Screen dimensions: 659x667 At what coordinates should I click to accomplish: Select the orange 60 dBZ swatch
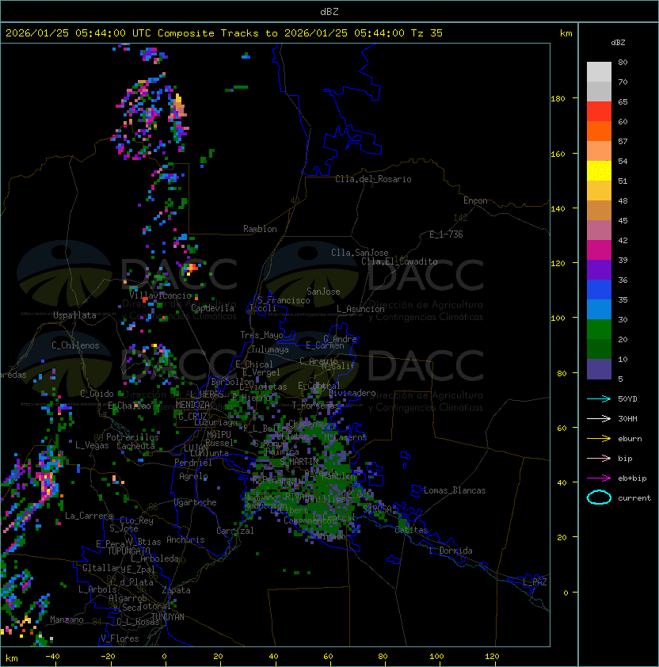(x=599, y=131)
